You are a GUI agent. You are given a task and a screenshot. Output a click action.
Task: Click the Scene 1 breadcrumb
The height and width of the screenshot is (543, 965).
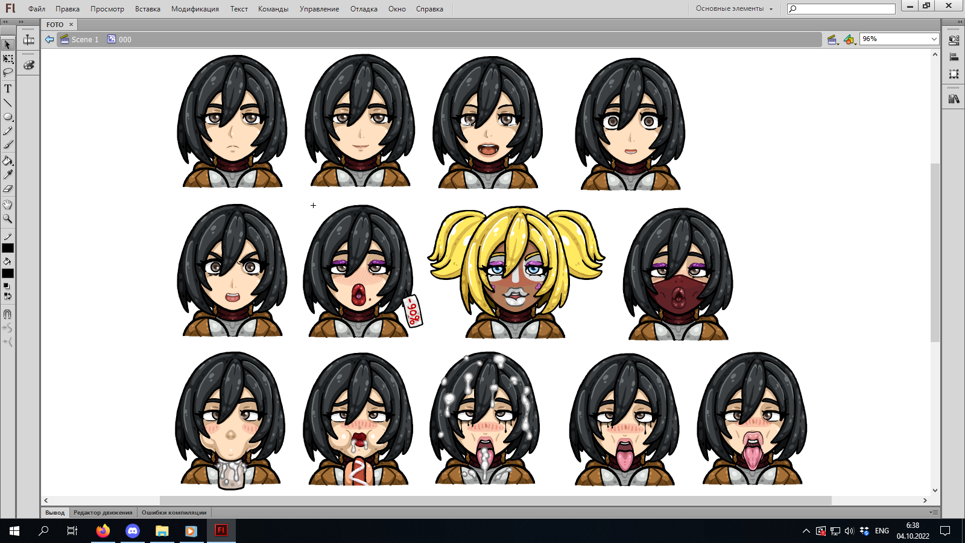[80, 39]
